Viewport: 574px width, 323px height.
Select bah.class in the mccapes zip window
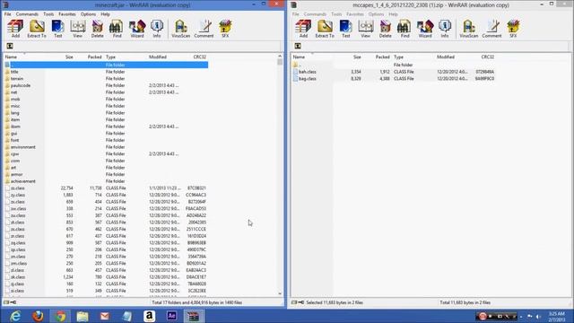tap(308, 72)
